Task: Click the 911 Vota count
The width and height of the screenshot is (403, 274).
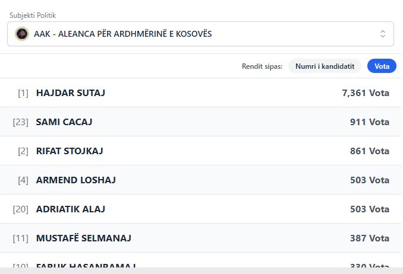Action: (370, 122)
